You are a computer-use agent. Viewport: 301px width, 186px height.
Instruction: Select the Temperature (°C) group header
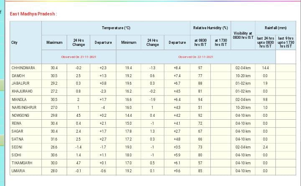click(116, 28)
